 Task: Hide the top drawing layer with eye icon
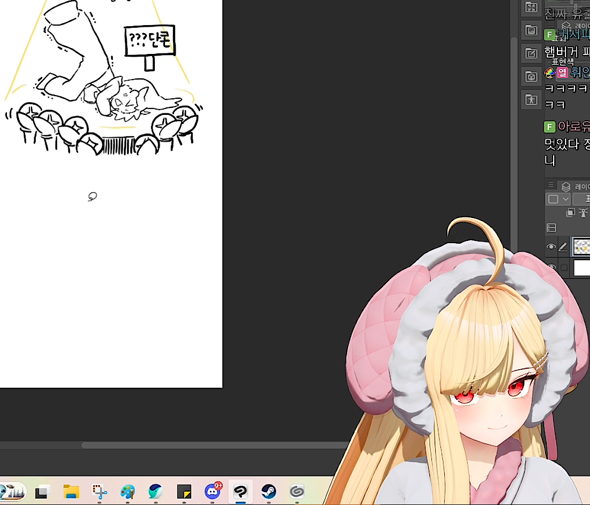(x=551, y=247)
